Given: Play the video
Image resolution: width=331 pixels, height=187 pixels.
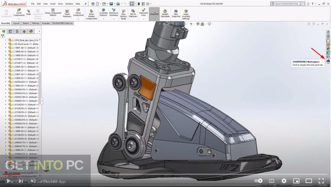Looking at the screenshot, I should click(x=8, y=181).
